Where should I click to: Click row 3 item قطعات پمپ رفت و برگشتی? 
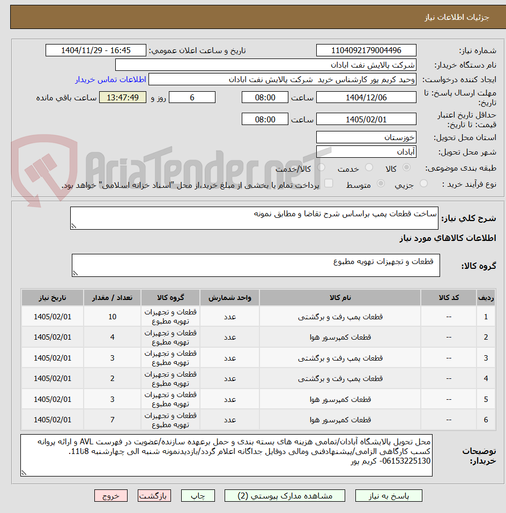tap(340, 358)
